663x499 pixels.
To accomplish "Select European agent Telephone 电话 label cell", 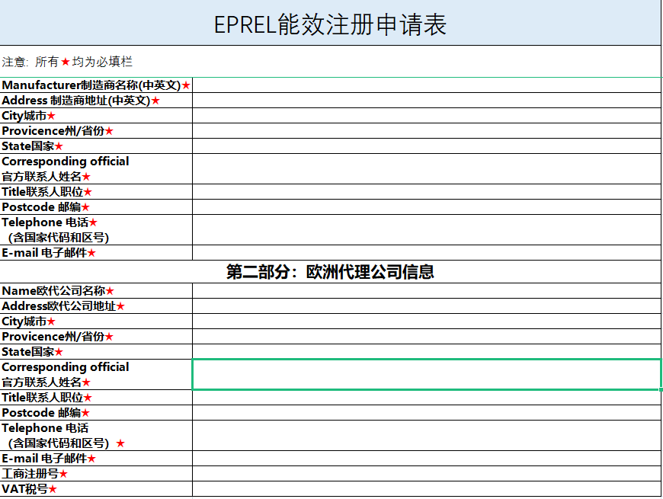I will click(x=96, y=435).
